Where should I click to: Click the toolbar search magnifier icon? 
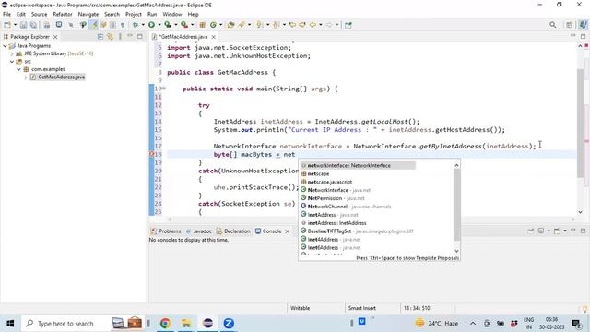(552, 25)
